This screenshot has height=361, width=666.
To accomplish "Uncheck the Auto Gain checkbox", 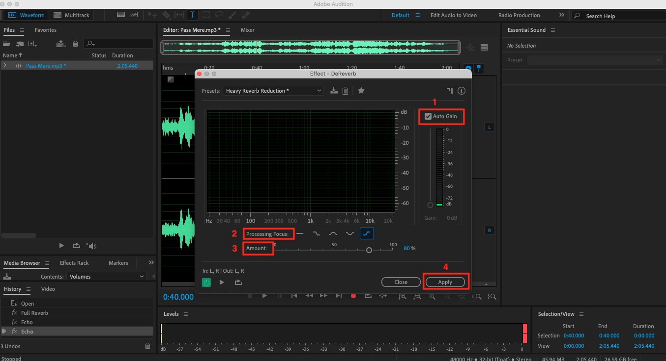I will point(428,116).
